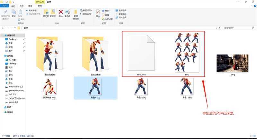257x139 pixels.
Task: Click 历史记录 in the ribbon
Action: pos(107,19)
